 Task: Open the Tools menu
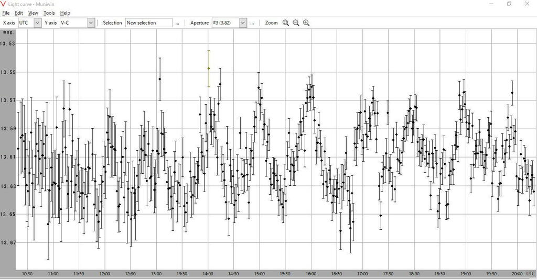pos(49,13)
